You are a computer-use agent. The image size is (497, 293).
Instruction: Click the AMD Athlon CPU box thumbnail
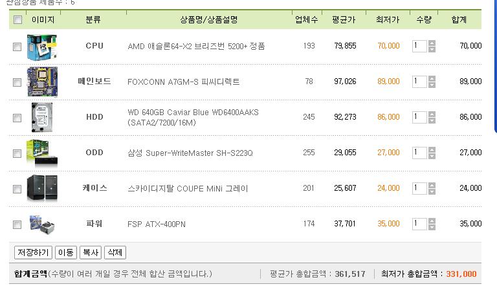click(42, 47)
